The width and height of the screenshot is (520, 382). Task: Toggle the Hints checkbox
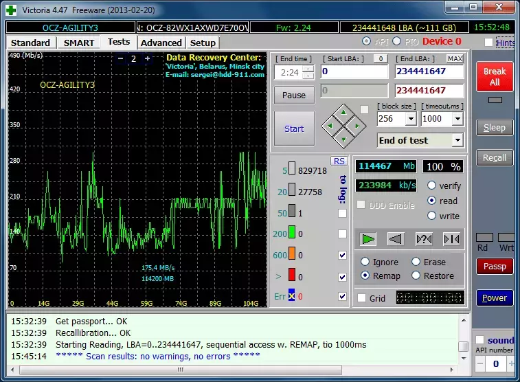pos(488,42)
